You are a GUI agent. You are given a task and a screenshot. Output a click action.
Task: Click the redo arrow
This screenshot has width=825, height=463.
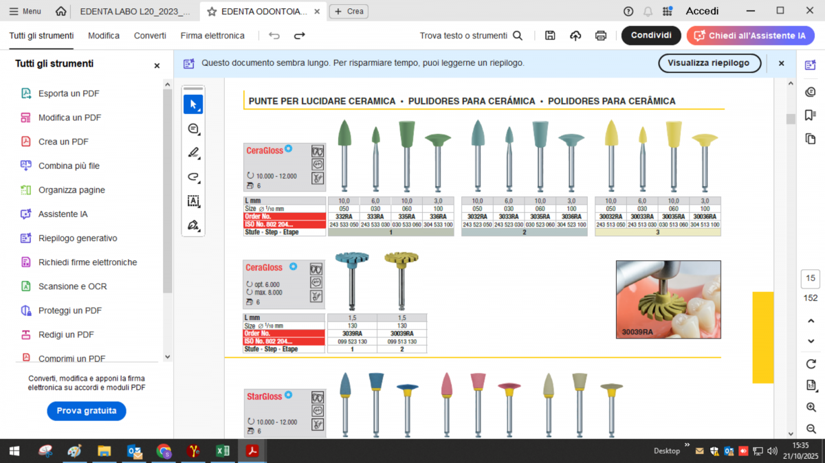click(300, 36)
